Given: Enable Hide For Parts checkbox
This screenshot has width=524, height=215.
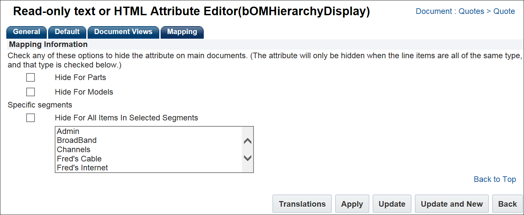Looking at the screenshot, I should click(31, 77).
